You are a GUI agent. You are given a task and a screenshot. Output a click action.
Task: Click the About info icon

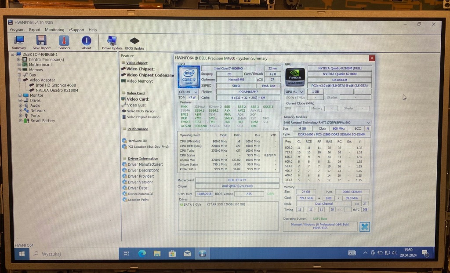tap(87, 43)
